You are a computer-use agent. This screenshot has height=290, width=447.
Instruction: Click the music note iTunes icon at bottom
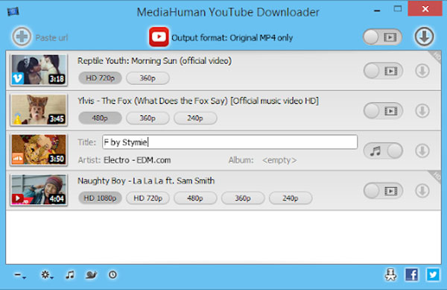tap(70, 275)
